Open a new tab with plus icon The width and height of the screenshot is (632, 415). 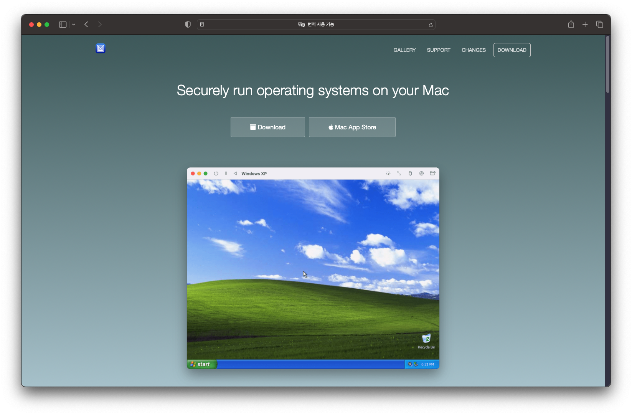click(585, 25)
